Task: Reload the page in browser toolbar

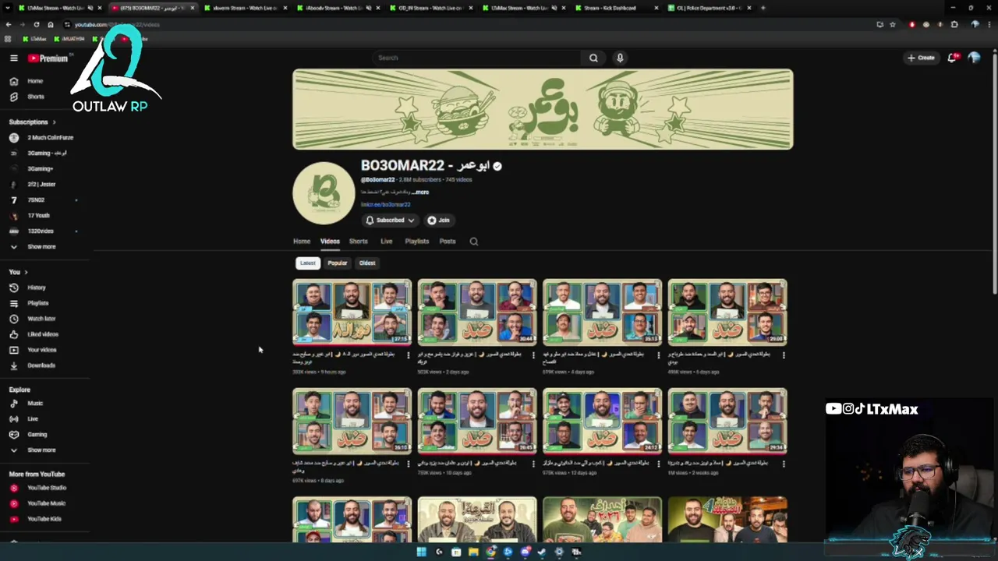Action: [x=36, y=24]
